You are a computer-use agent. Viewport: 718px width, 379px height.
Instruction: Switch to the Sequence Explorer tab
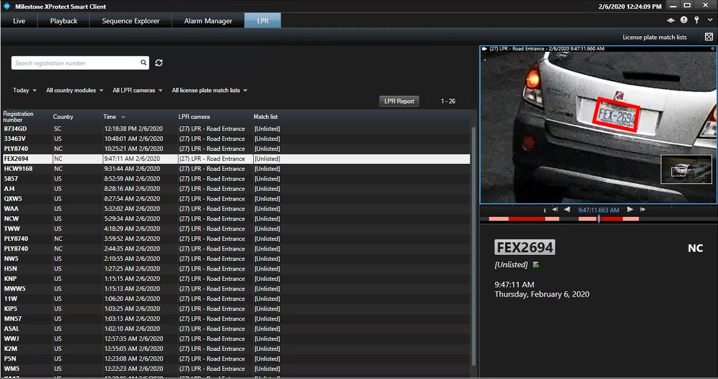(131, 21)
